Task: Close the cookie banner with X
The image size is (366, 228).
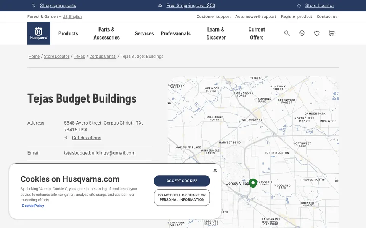Action: pos(215,171)
